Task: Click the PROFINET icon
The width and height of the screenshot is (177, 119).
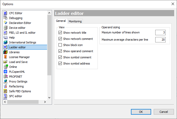Action: coord(5,77)
